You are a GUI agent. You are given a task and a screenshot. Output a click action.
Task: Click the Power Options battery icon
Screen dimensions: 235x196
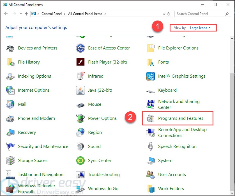click(x=80, y=118)
